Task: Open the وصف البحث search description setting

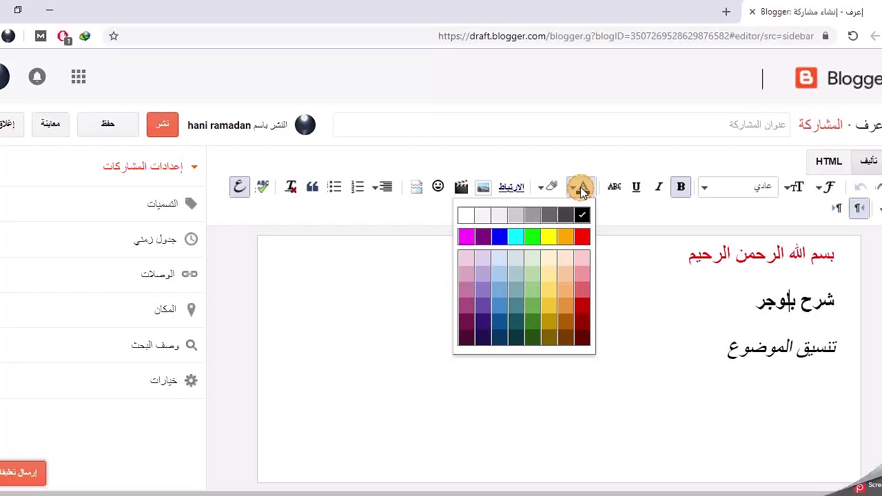Action: click(165, 345)
